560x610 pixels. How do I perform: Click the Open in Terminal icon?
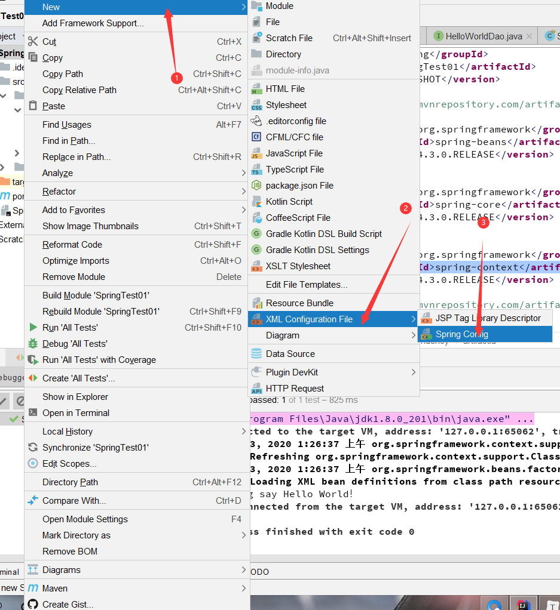tap(33, 412)
